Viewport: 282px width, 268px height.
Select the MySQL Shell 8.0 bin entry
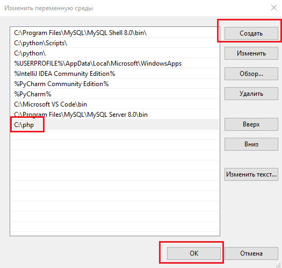click(x=115, y=33)
